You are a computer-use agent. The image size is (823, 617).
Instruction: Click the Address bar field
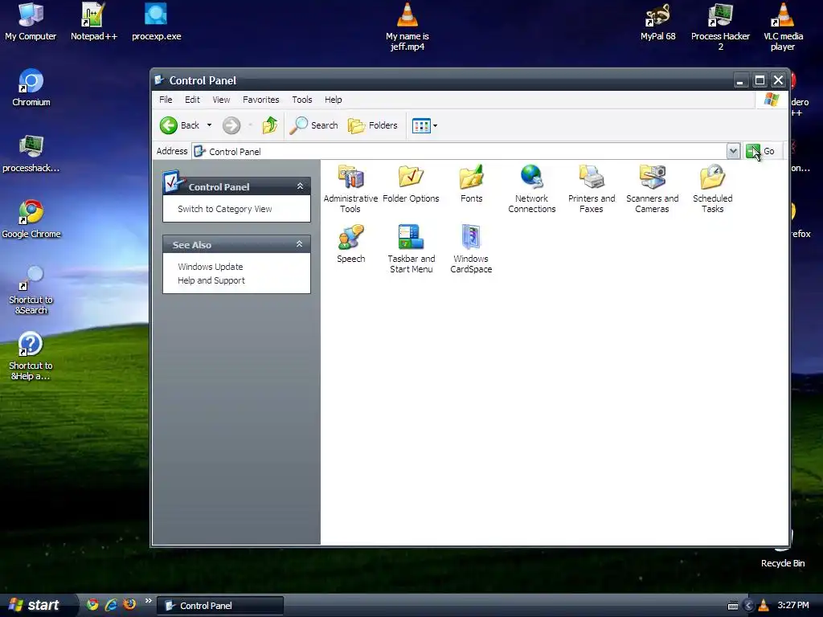[x=460, y=151]
